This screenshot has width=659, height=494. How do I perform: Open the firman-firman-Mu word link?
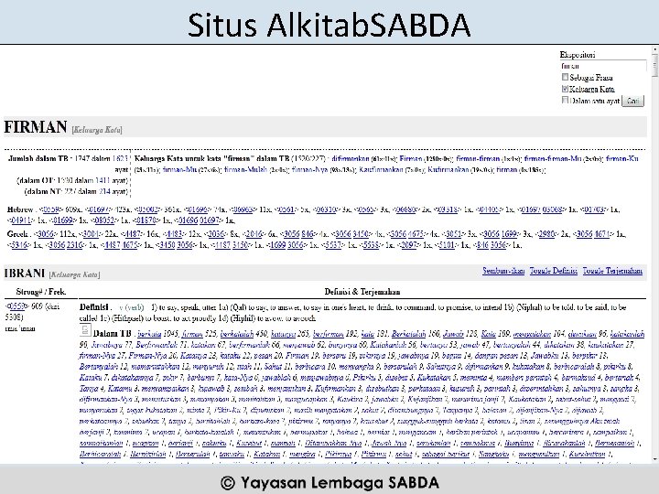click(553, 158)
